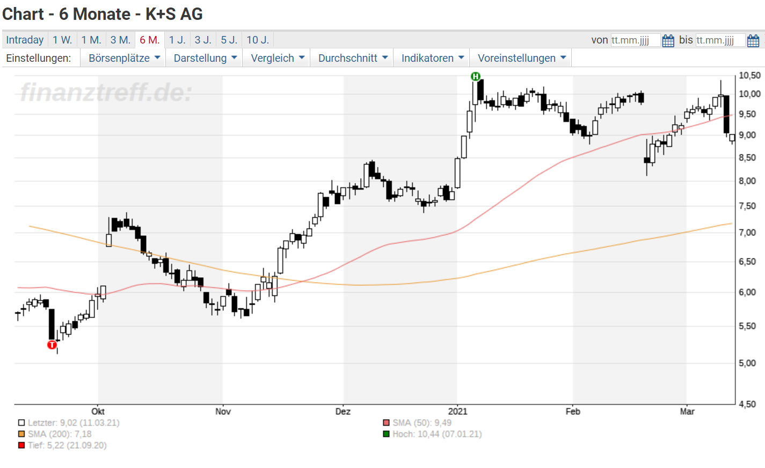Click the pink SMA (50) legend swatch

click(x=386, y=423)
